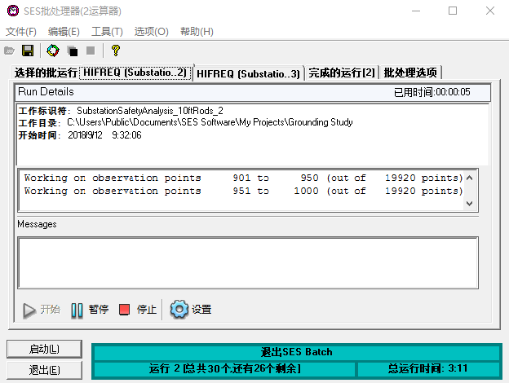Screen dimensions: 509x383
Task: Click the 退出(E) button
Action: click(x=44, y=370)
